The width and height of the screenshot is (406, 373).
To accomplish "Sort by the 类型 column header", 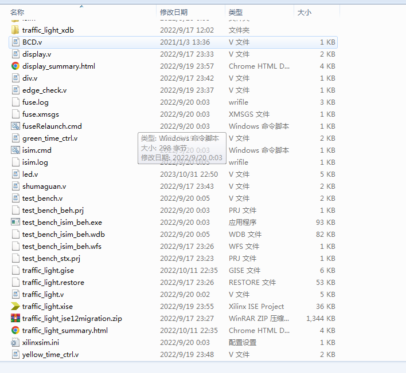I will 236,12.
